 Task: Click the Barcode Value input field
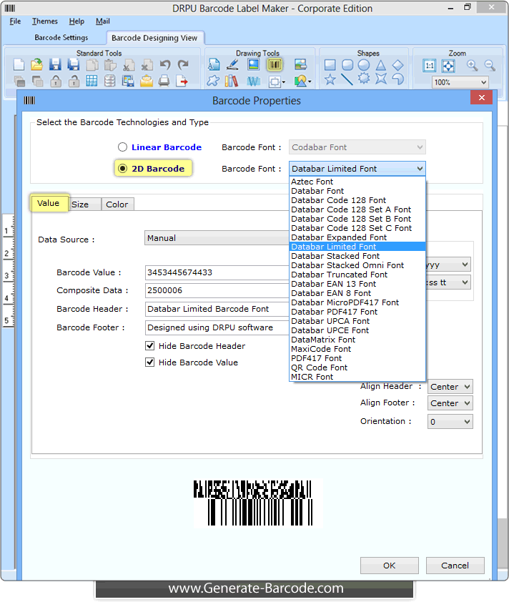tap(216, 272)
